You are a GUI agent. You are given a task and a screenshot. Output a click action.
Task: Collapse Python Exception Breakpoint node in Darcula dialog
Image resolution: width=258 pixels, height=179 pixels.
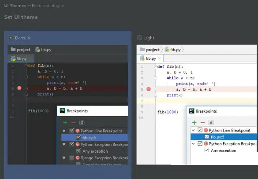click(x=64, y=144)
